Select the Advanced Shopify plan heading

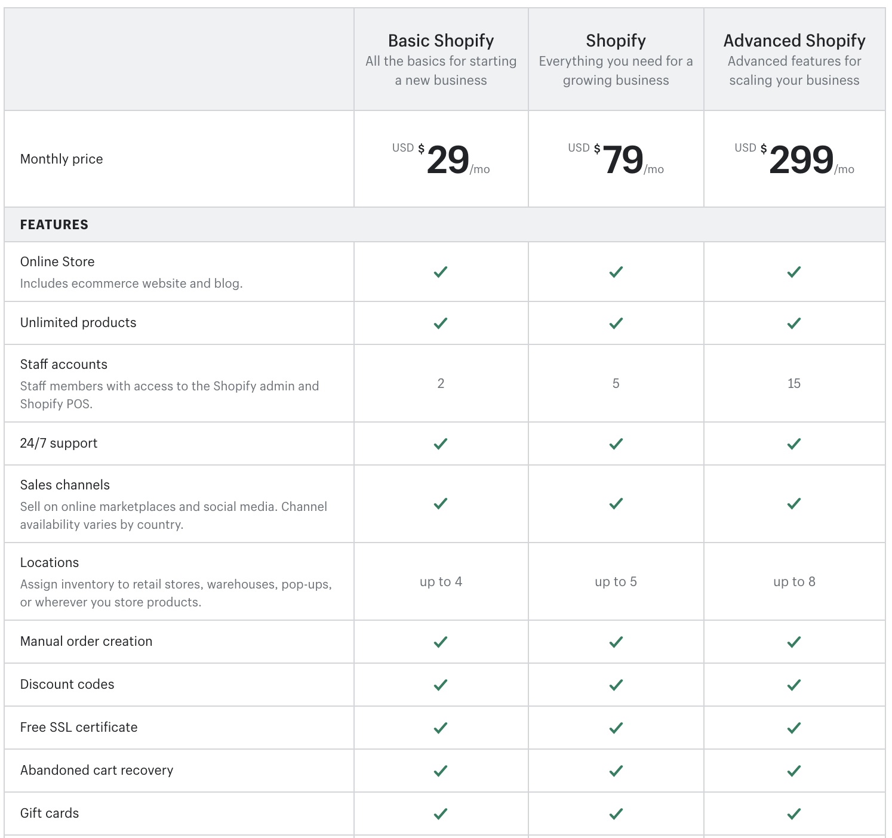(794, 41)
